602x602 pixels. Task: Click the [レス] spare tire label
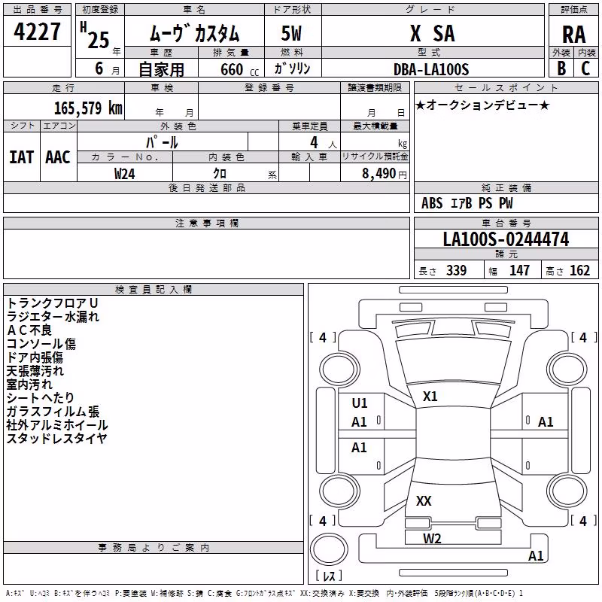[x=329, y=576]
